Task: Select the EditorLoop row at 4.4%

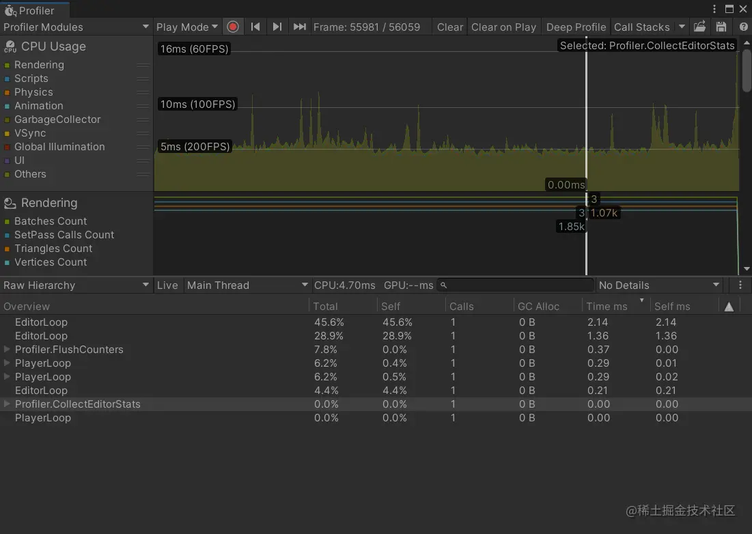Action: point(376,390)
